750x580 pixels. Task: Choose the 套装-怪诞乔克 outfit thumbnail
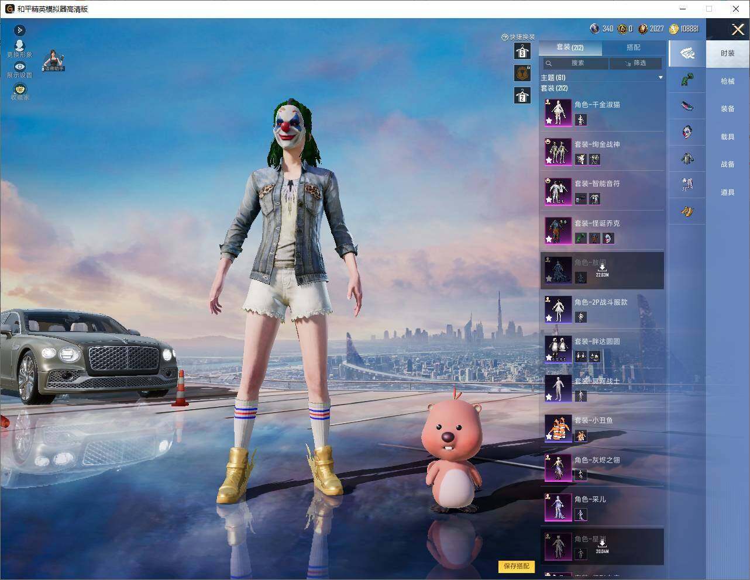click(x=558, y=230)
